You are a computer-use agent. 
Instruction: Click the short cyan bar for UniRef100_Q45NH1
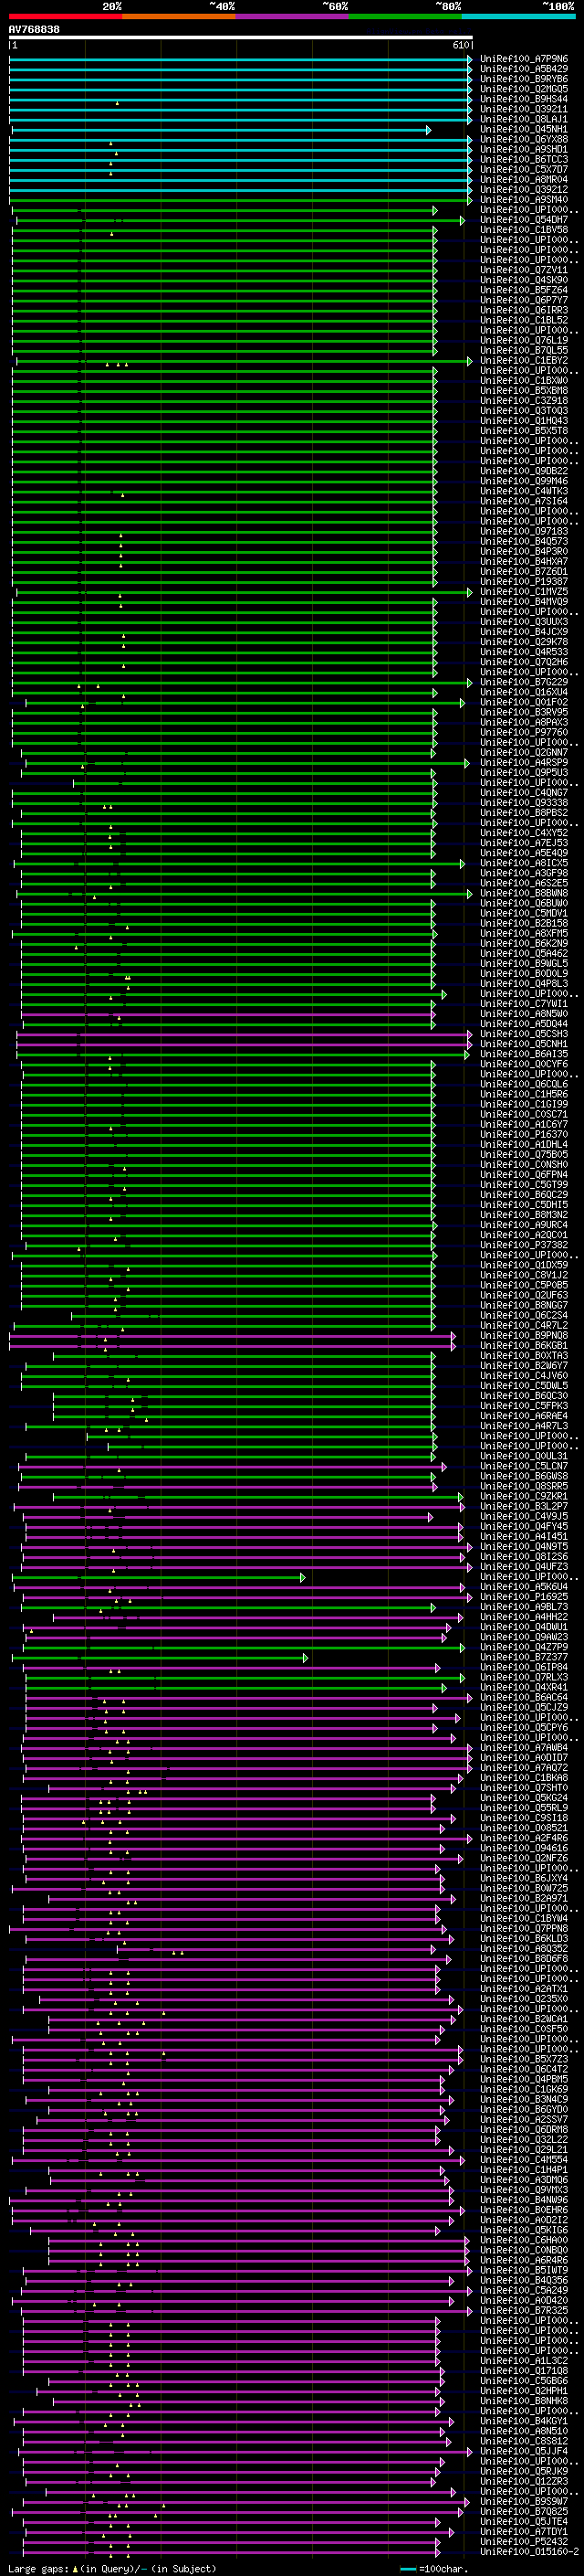[x=222, y=129]
